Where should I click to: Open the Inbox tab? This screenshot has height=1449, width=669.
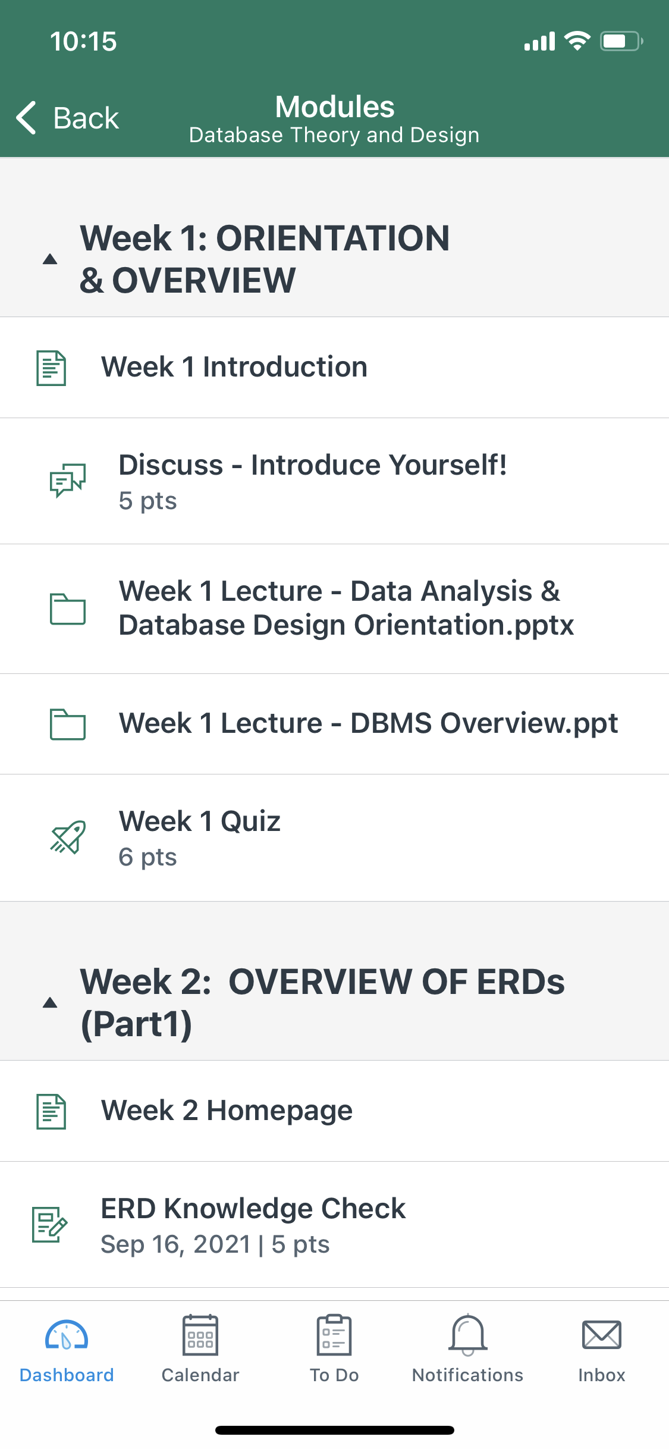click(602, 1349)
